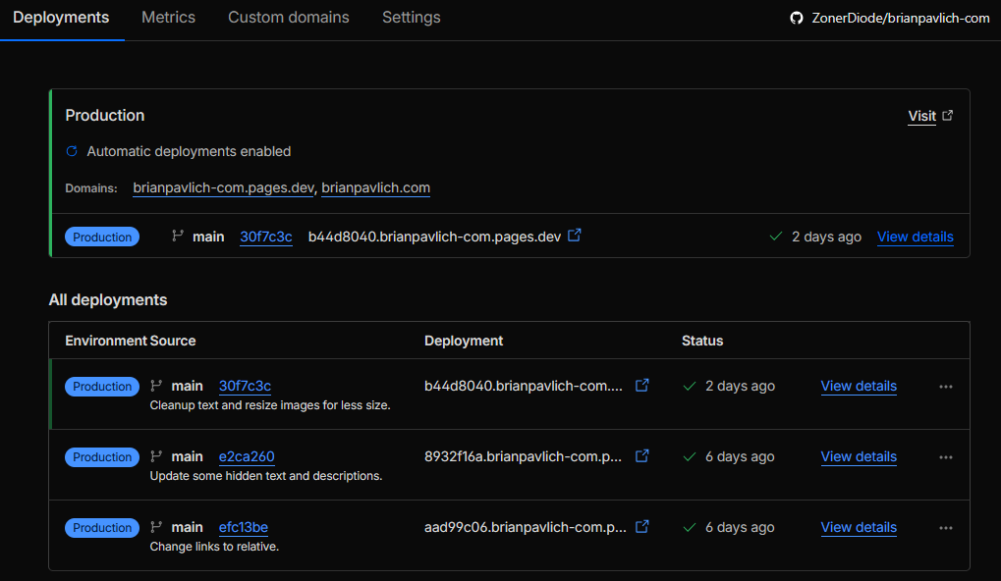Open the brianpavlich.com domain link
The width and height of the screenshot is (1001, 581).
tap(375, 187)
